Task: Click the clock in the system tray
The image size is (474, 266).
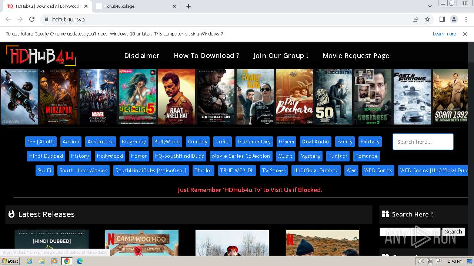Action: pyautogui.click(x=455, y=261)
